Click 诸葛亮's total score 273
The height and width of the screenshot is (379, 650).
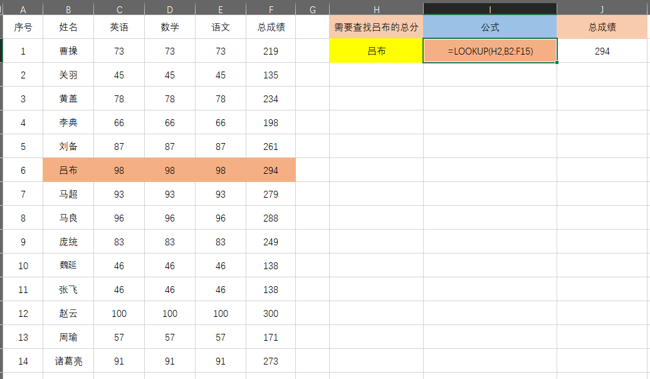pyautogui.click(x=271, y=361)
